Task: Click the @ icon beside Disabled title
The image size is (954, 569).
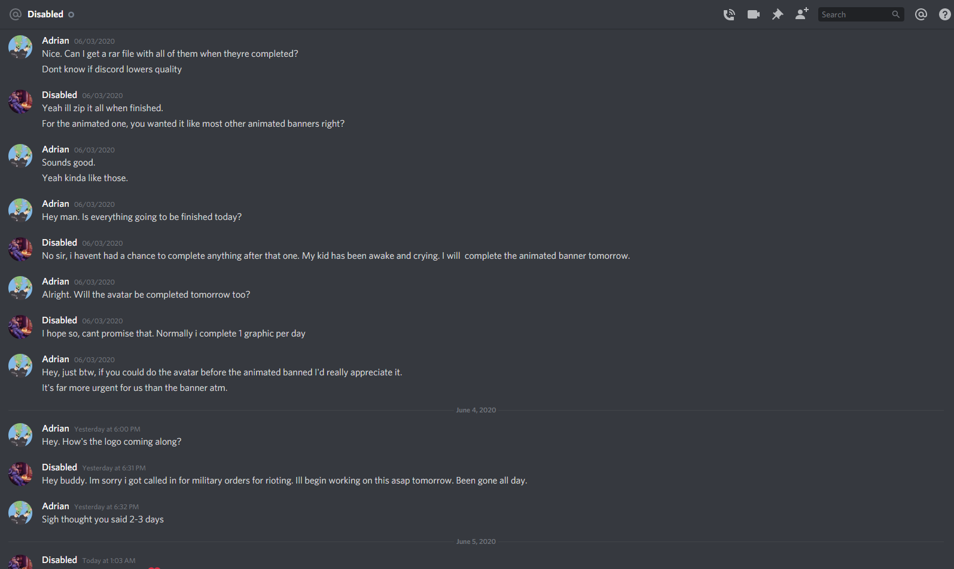Action: tap(16, 14)
